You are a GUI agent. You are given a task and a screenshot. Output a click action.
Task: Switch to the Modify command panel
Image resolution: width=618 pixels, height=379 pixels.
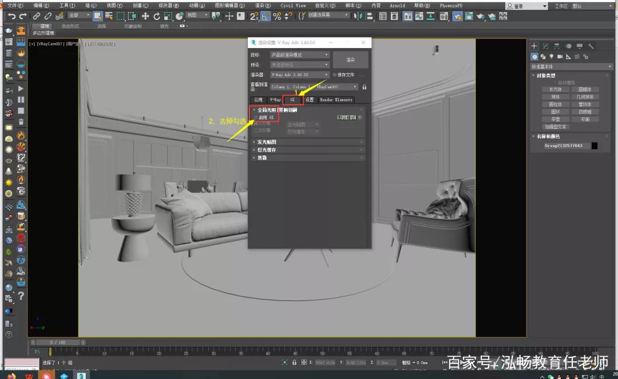545,46
